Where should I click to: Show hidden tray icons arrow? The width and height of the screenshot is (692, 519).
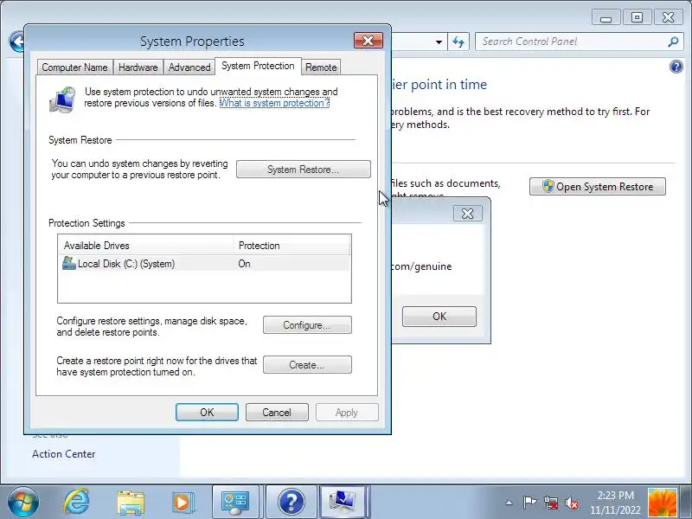[x=509, y=503]
